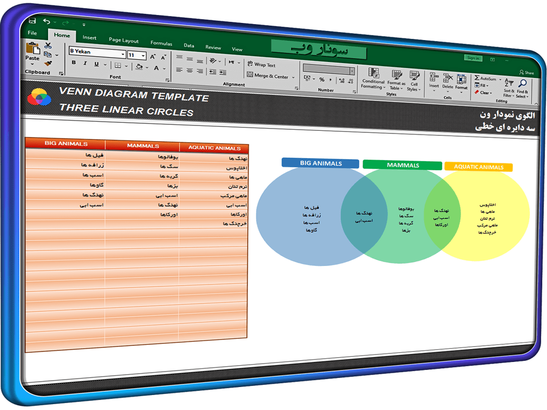
Task: Click the Accounting Number Format icon
Action: [307, 78]
